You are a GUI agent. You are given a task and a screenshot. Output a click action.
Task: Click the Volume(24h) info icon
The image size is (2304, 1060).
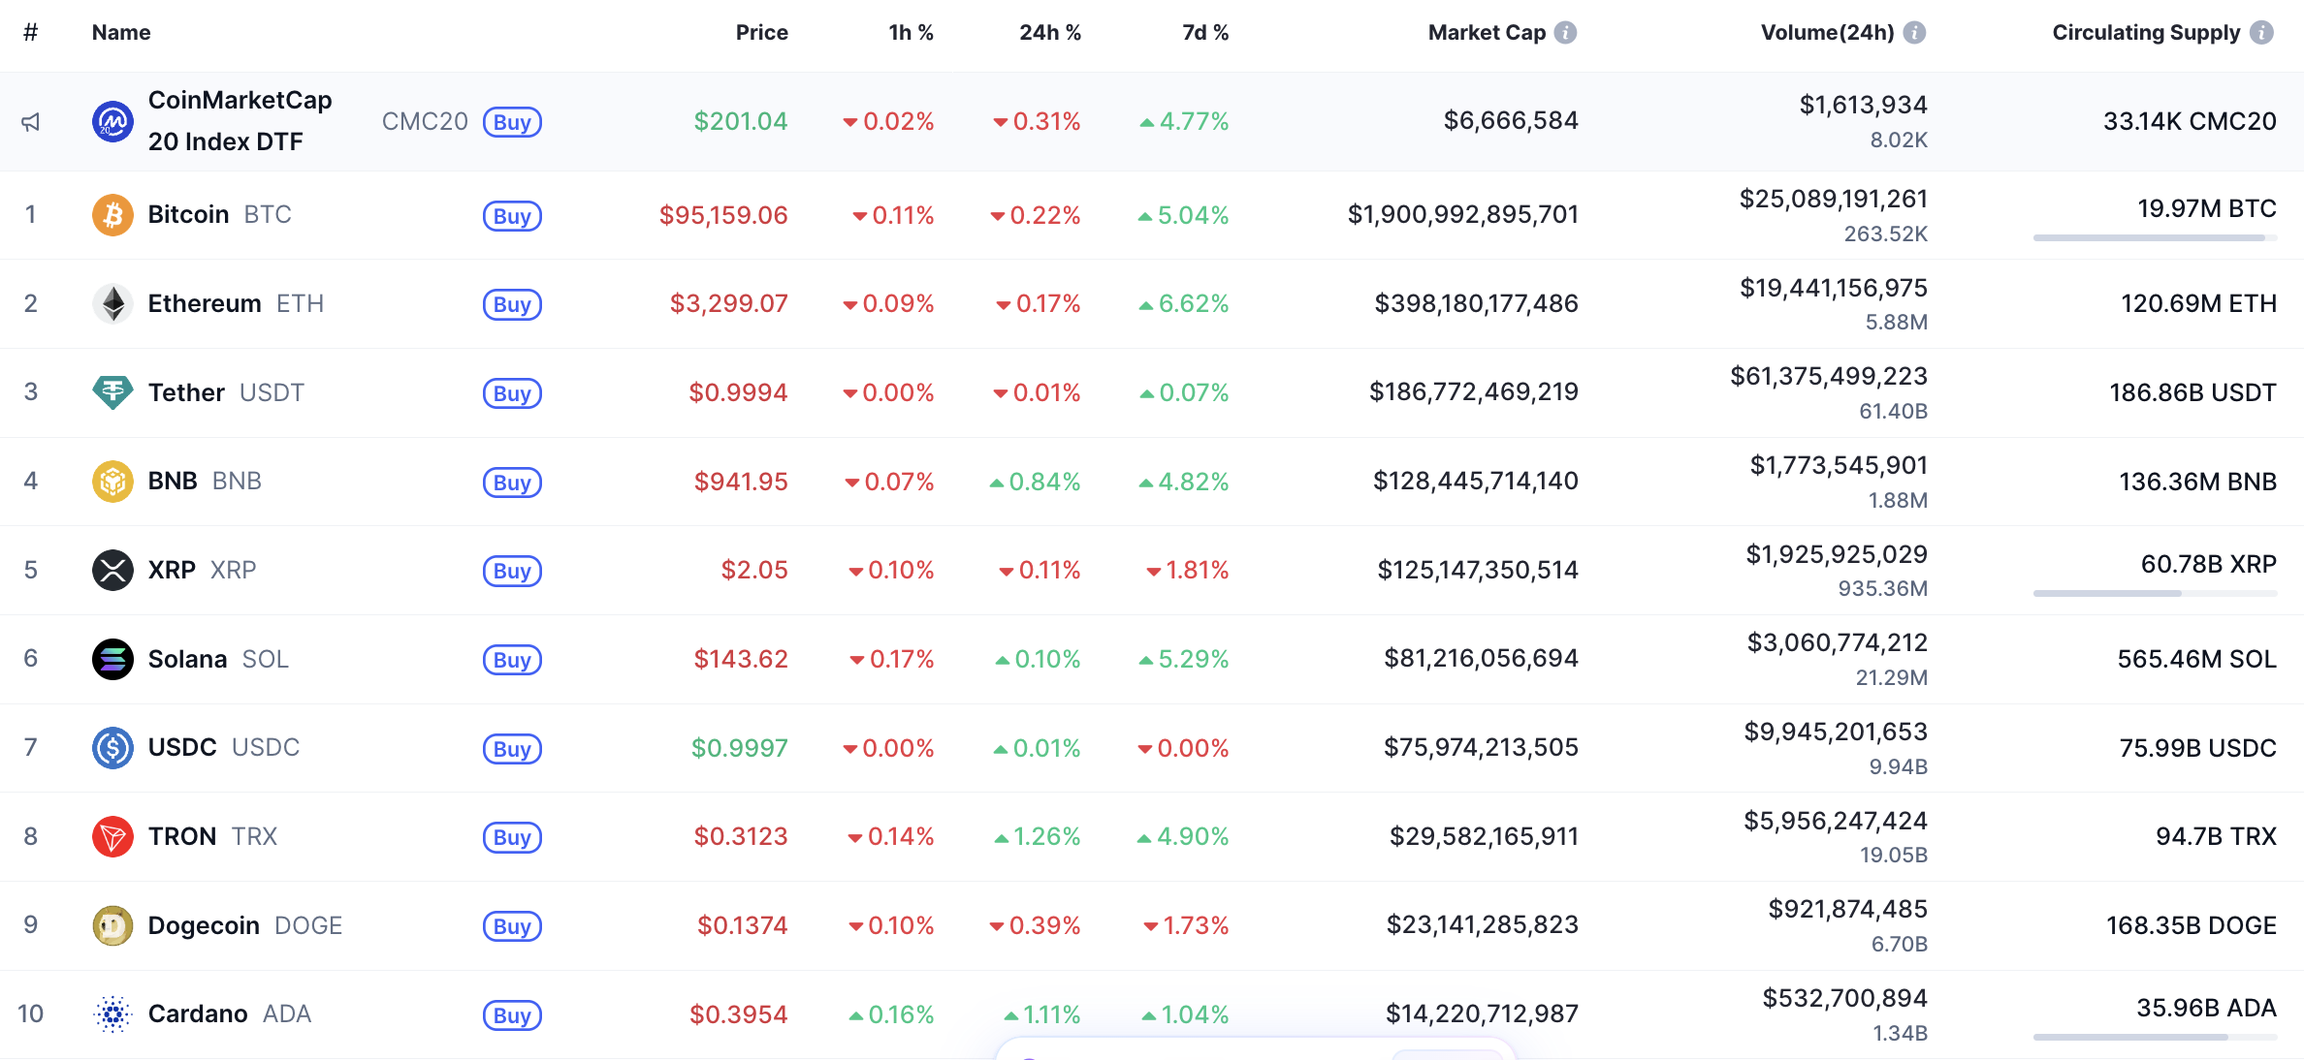coord(1913,33)
